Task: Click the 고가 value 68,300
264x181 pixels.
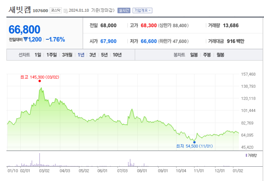Action: (x=148, y=25)
